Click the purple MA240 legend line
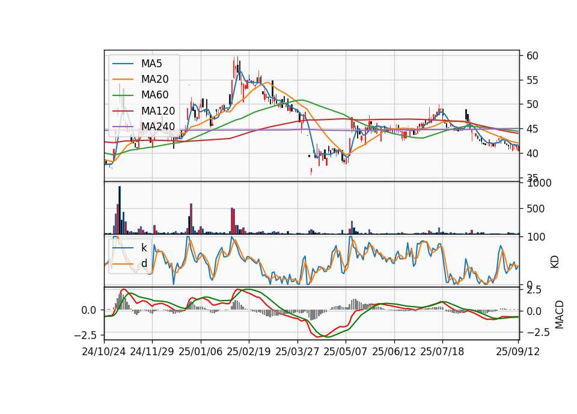This screenshot has width=577, height=414. [x=123, y=127]
